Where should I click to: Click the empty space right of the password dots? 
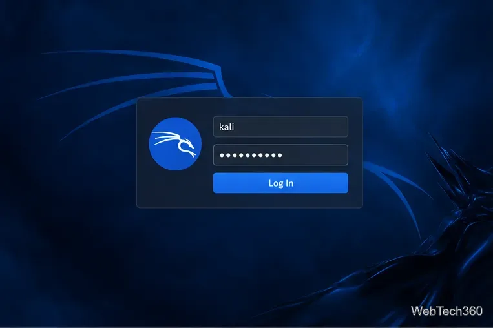[315, 155]
